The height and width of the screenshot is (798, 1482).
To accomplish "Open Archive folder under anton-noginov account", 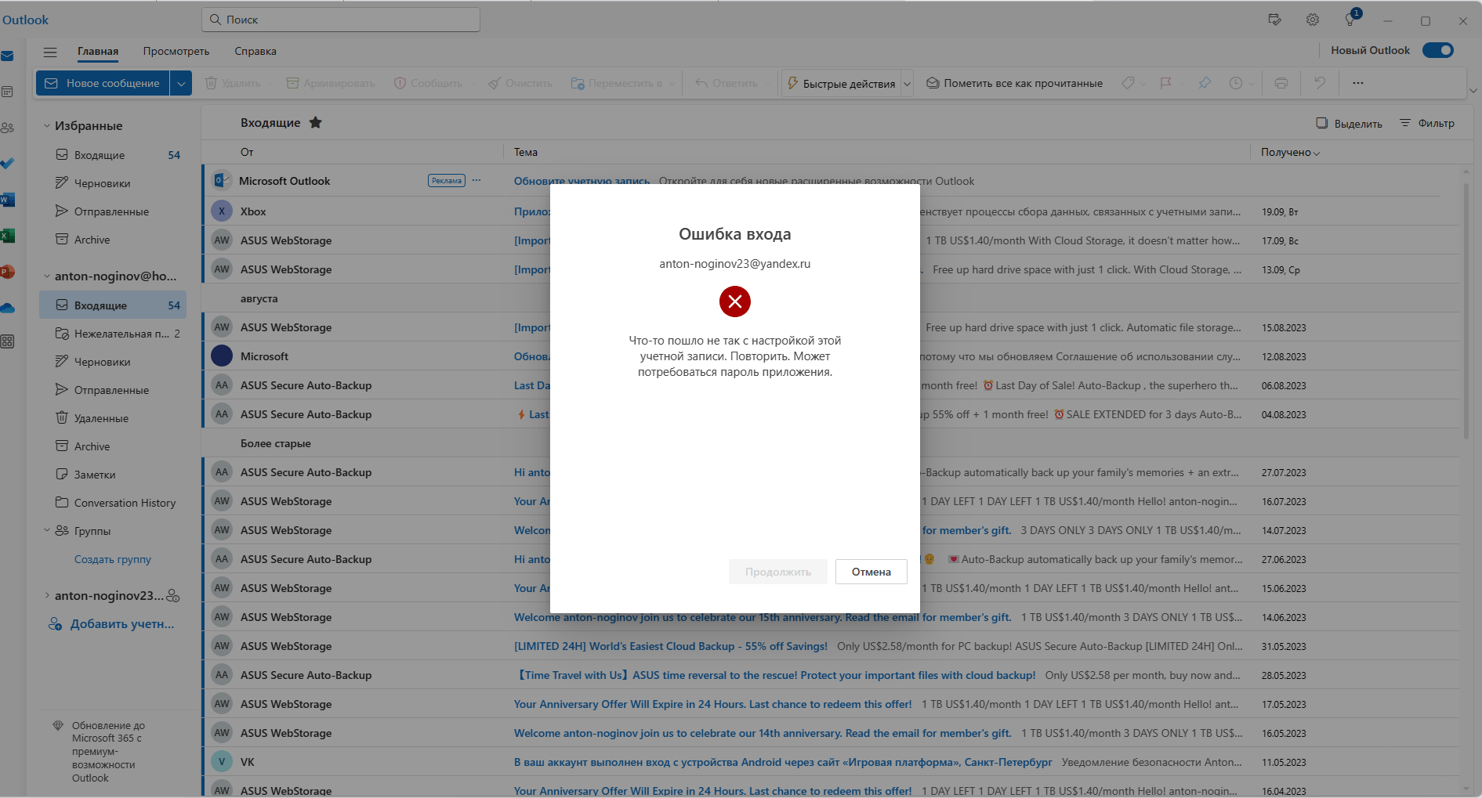I will point(113,446).
